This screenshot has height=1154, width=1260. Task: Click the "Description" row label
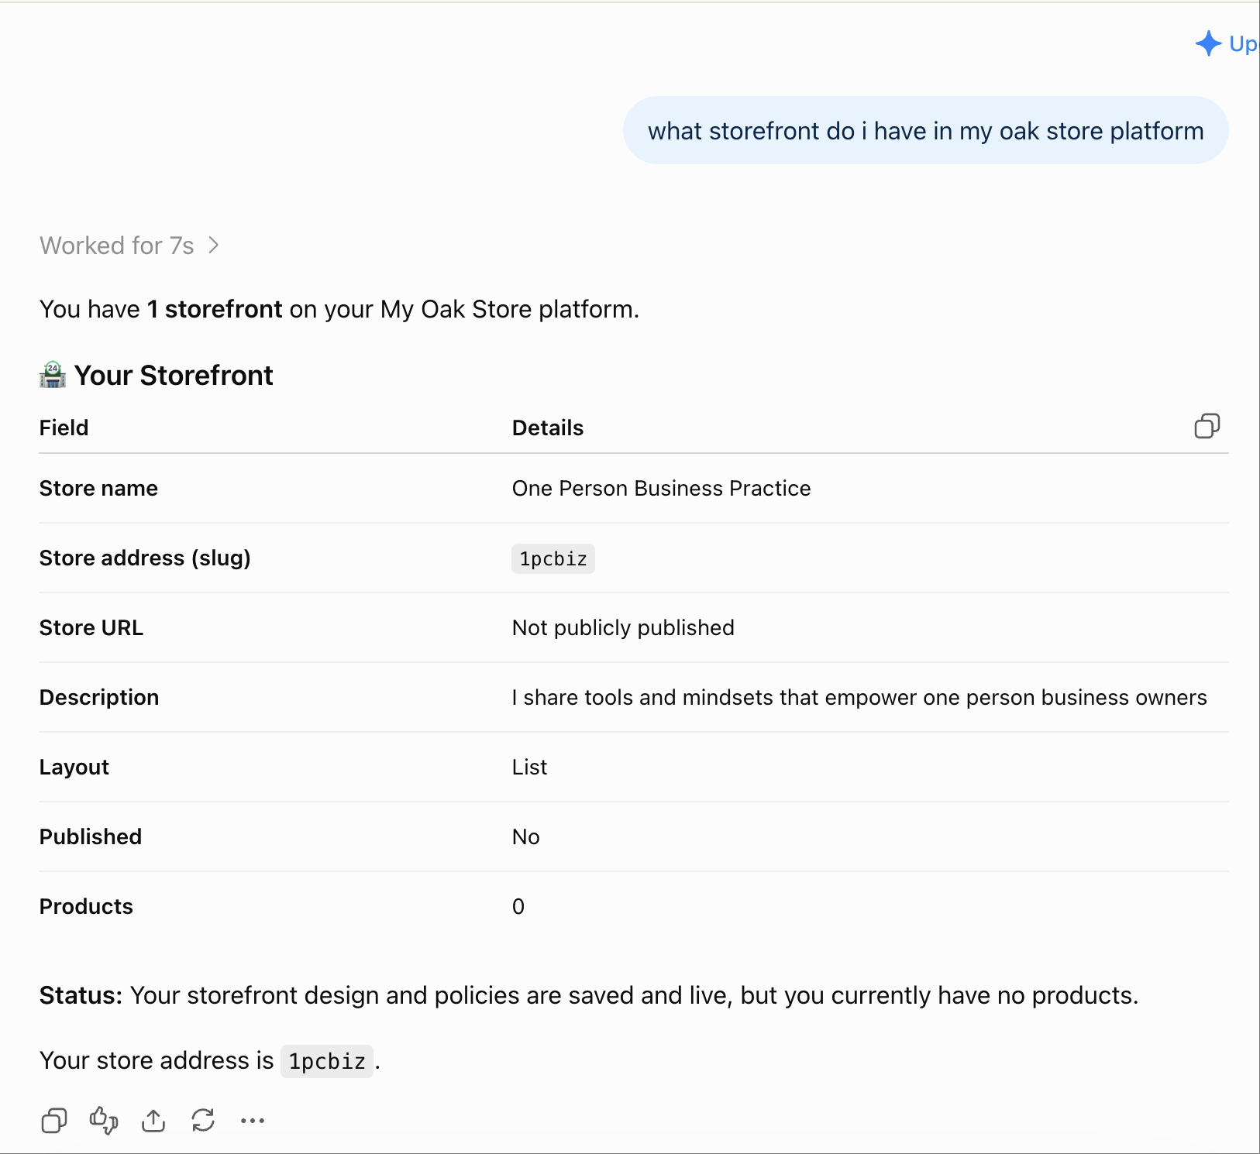point(99,697)
